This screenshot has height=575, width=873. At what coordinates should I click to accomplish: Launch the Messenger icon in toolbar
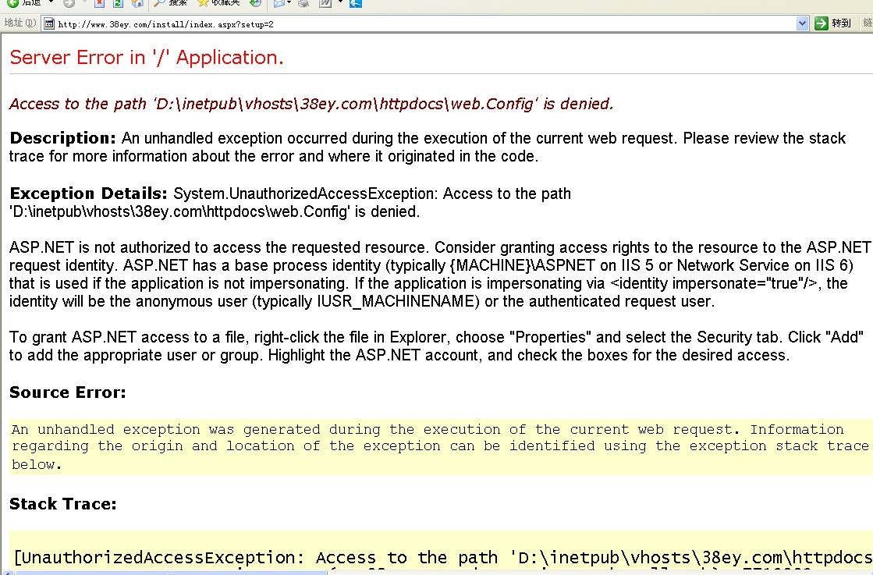coord(356,3)
